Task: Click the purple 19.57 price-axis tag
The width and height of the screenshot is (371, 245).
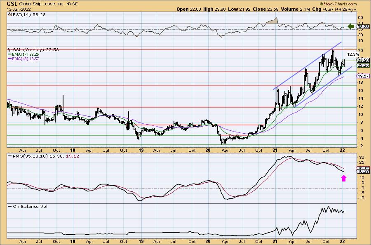Action: [363, 76]
